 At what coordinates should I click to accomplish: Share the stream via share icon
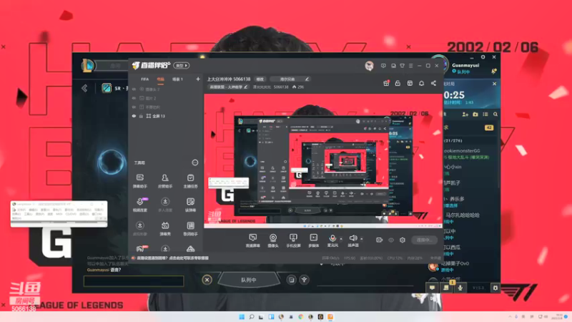[433, 83]
